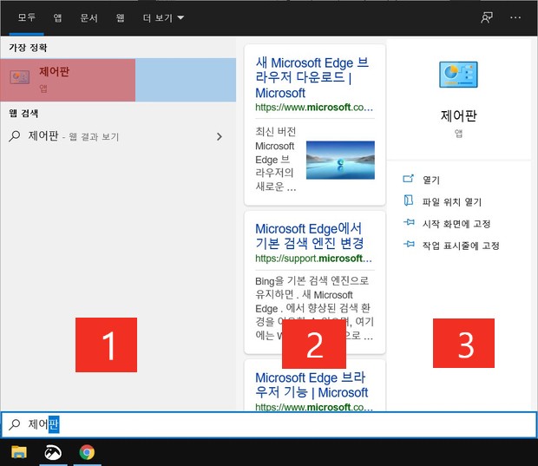This screenshot has height=466, width=538.
Task: Open 새 Microsoft Edge 브라우저 다운로드 link
Action: pyautogui.click(x=312, y=78)
